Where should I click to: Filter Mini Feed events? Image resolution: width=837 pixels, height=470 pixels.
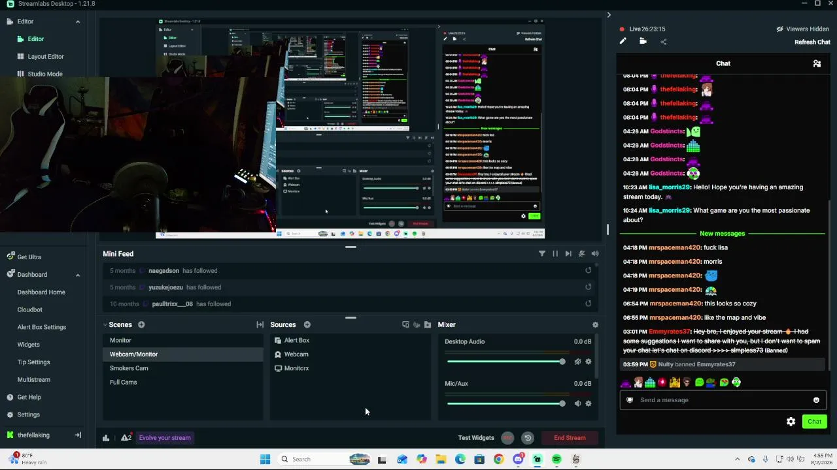click(542, 253)
